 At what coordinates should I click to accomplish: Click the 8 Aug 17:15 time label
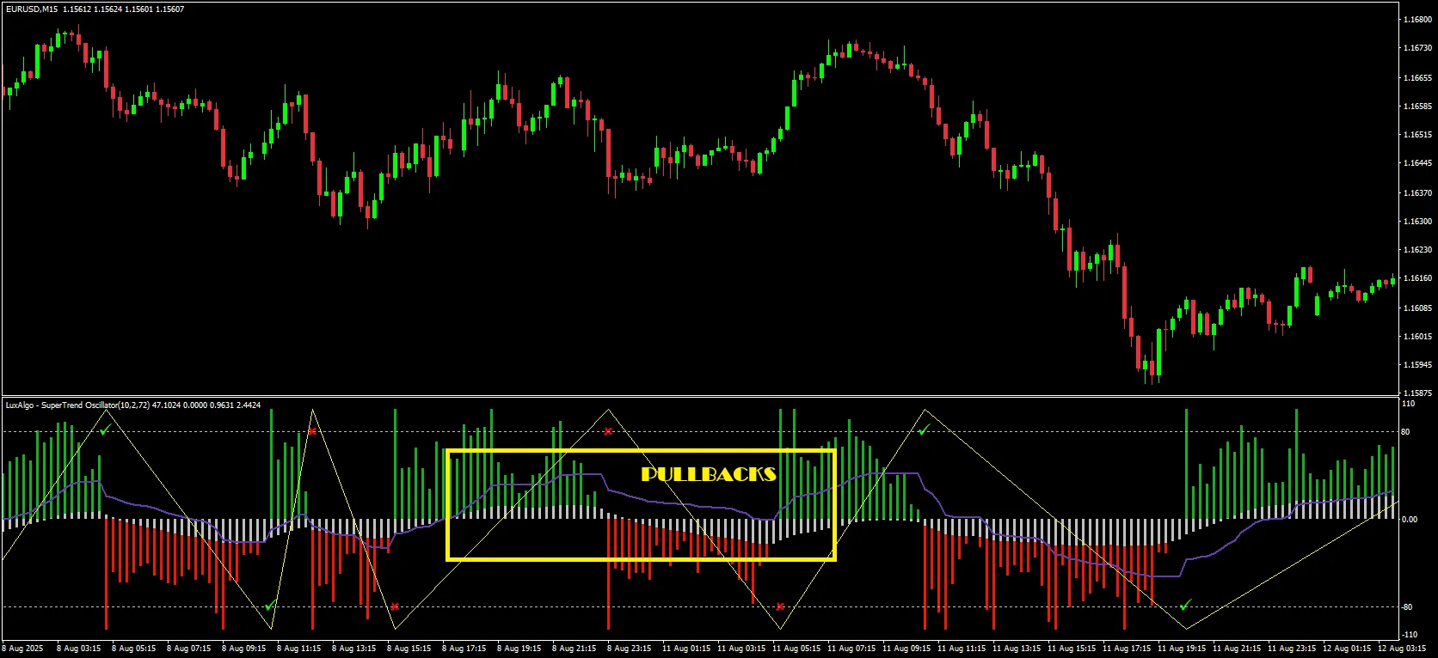[465, 649]
